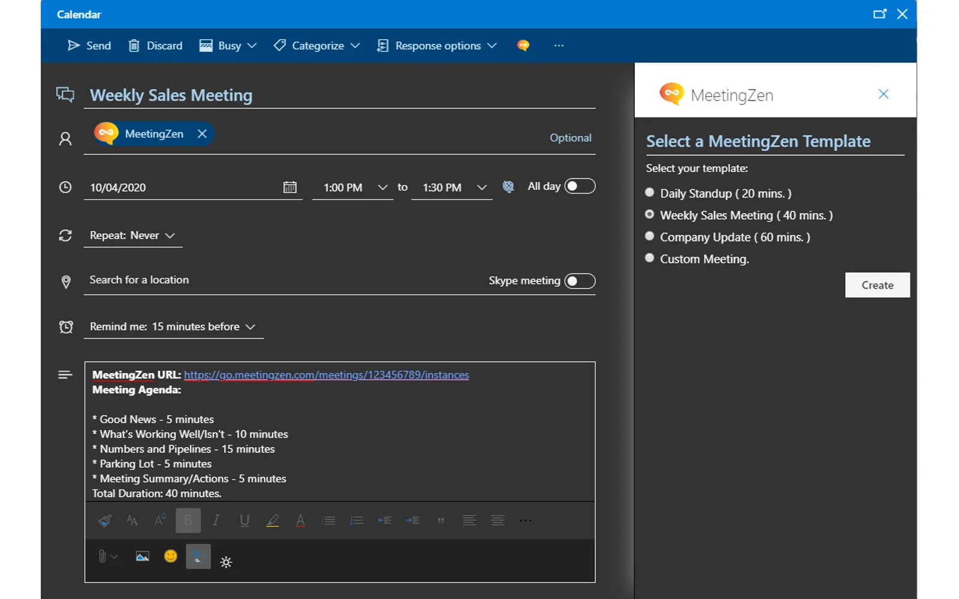The image size is (959, 599).
Task: Click the sun icon to switch light mode
Action: click(x=226, y=562)
